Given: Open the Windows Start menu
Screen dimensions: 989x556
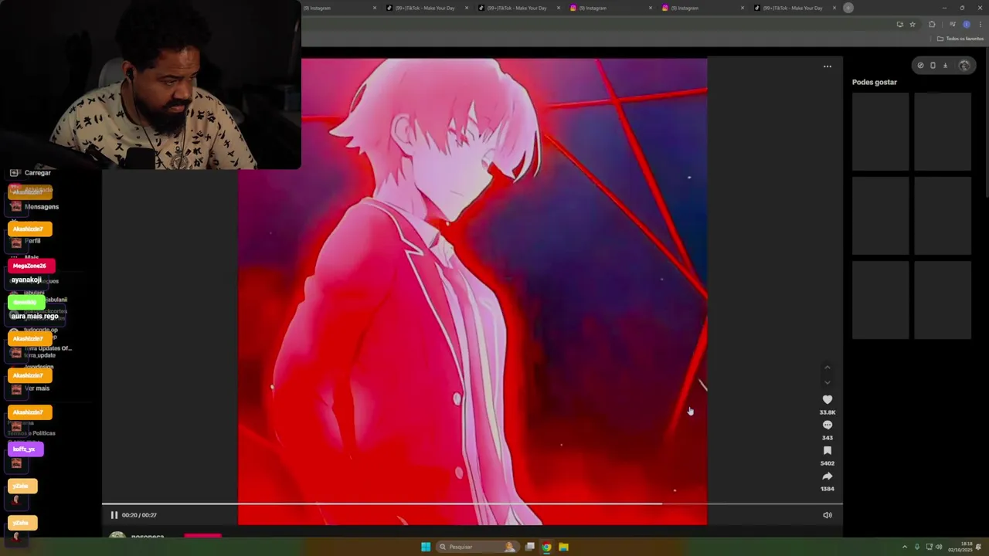Looking at the screenshot, I should pos(426,547).
